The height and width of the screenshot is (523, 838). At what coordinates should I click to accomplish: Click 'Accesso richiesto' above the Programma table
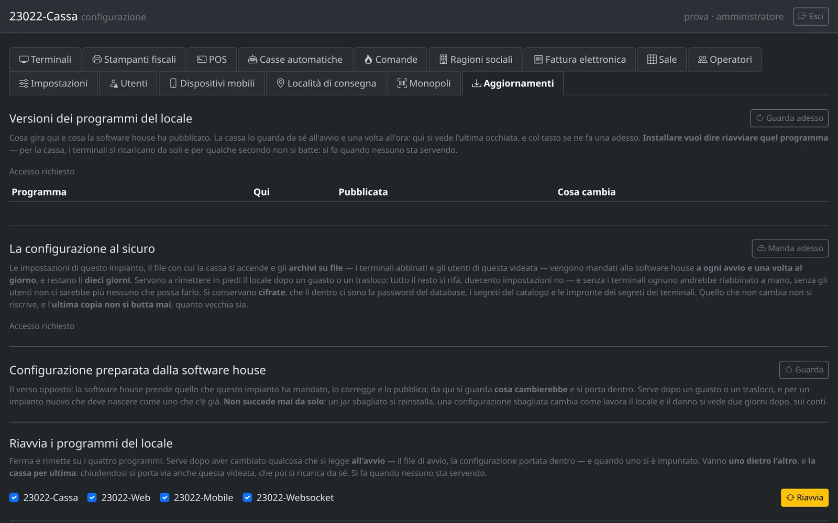click(x=42, y=172)
